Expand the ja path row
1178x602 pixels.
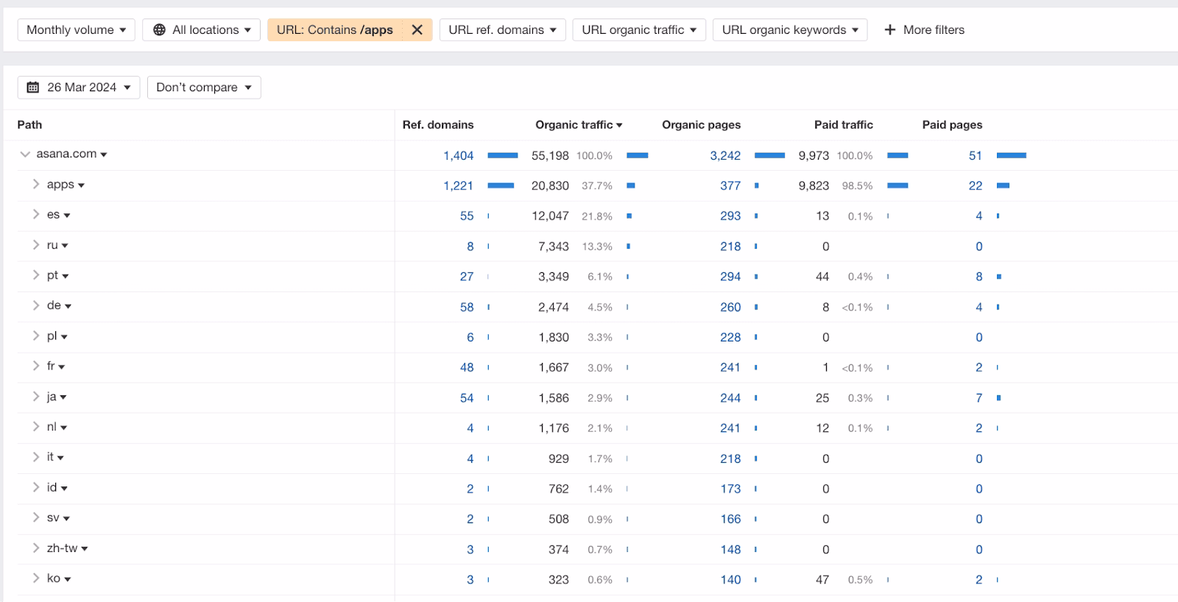(35, 397)
